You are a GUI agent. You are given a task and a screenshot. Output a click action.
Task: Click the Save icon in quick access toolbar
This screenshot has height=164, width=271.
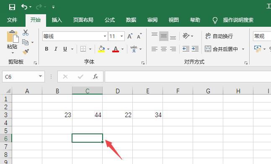click(12, 7)
